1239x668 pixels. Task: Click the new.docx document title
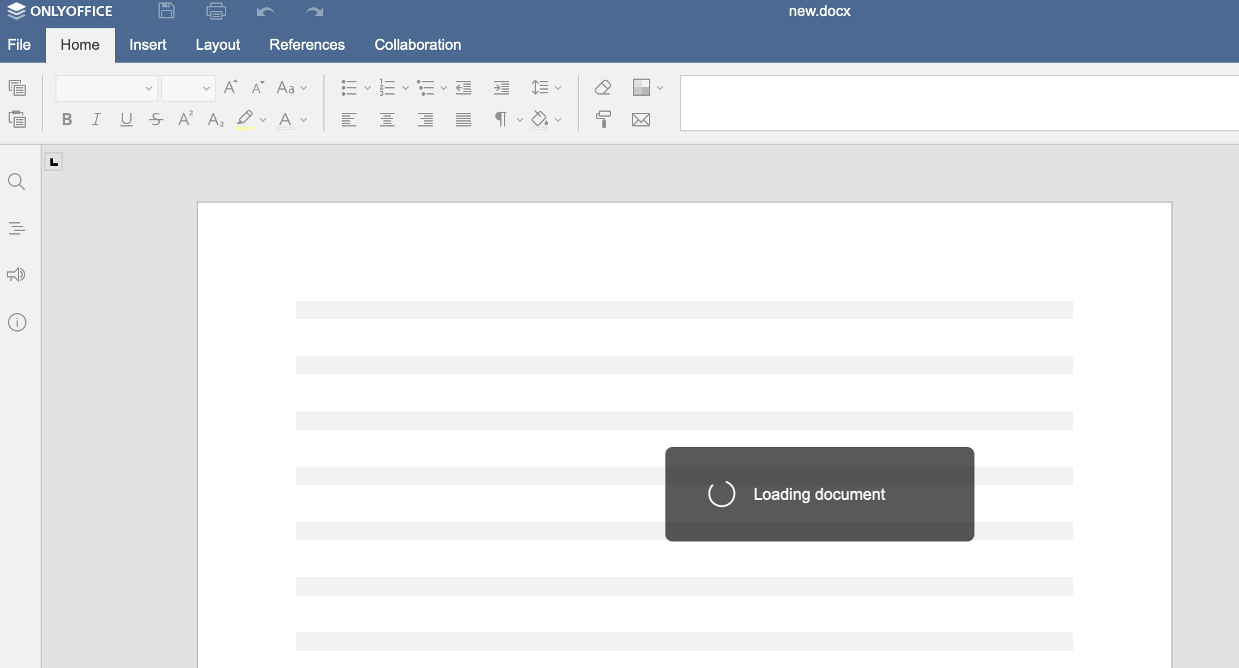(819, 11)
